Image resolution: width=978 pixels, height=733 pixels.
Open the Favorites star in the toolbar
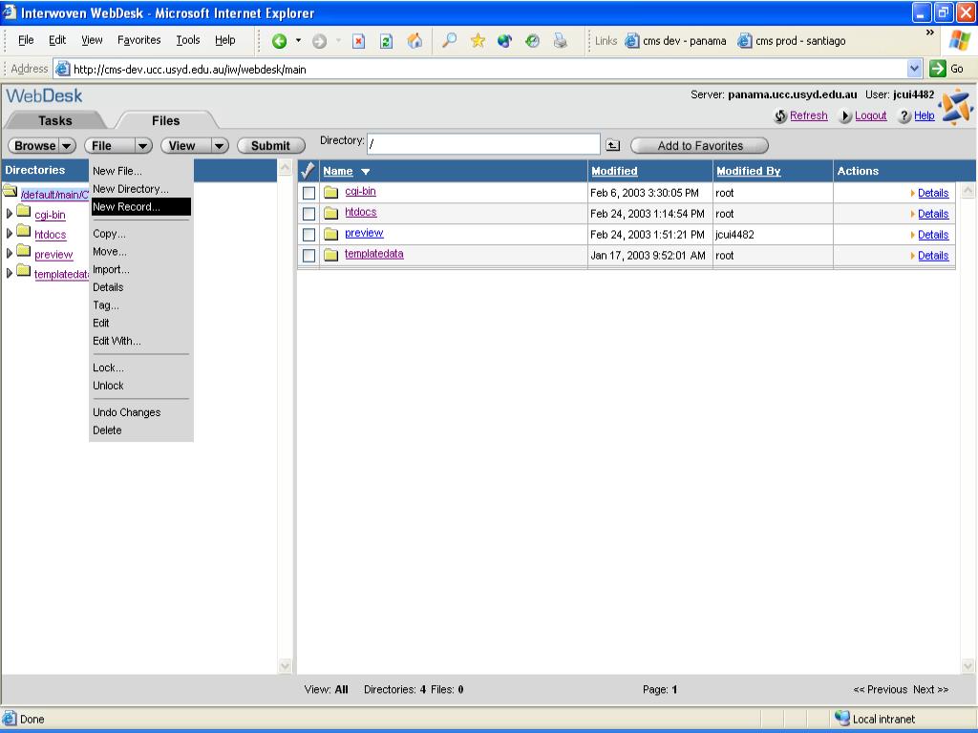point(478,41)
